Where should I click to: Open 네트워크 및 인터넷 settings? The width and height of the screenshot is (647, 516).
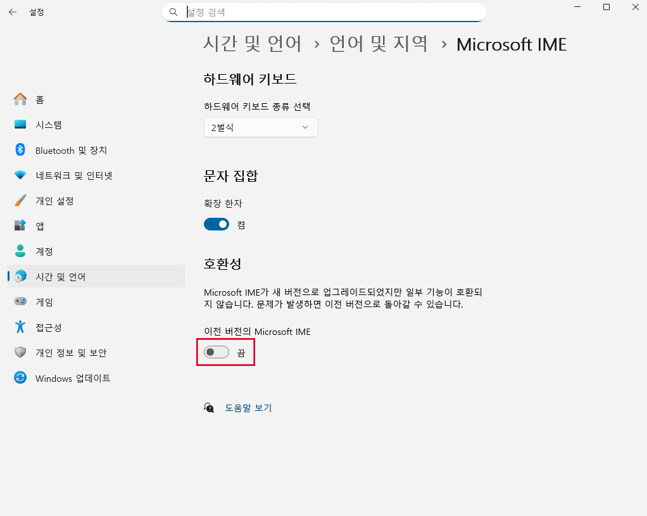[96, 175]
